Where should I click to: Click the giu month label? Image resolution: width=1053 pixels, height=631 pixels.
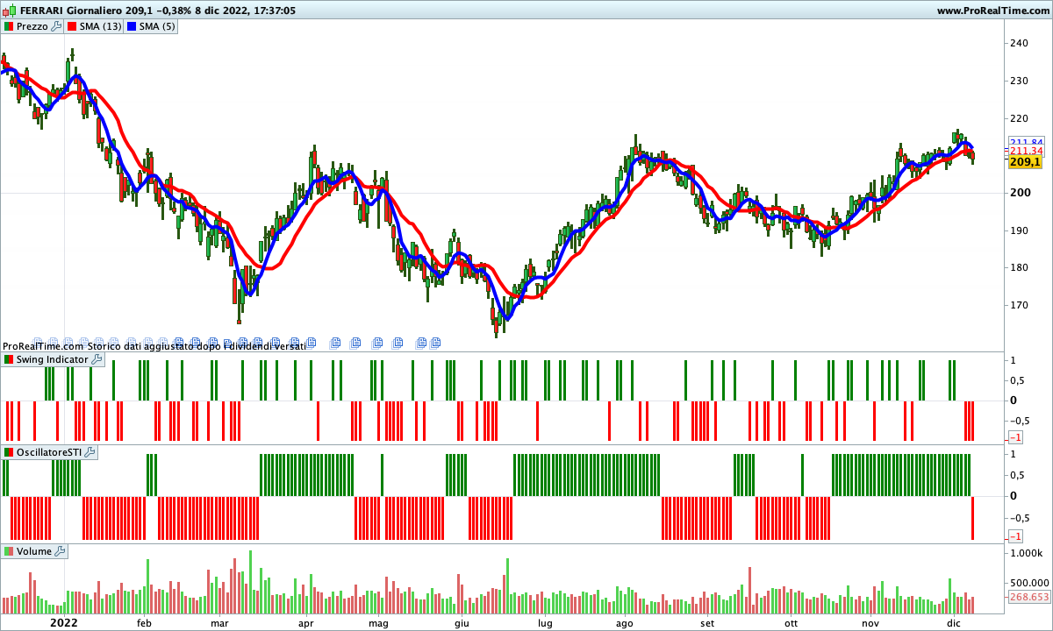pos(462,623)
